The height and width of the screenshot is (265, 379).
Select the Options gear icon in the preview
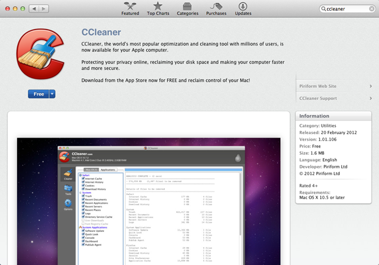68,204
